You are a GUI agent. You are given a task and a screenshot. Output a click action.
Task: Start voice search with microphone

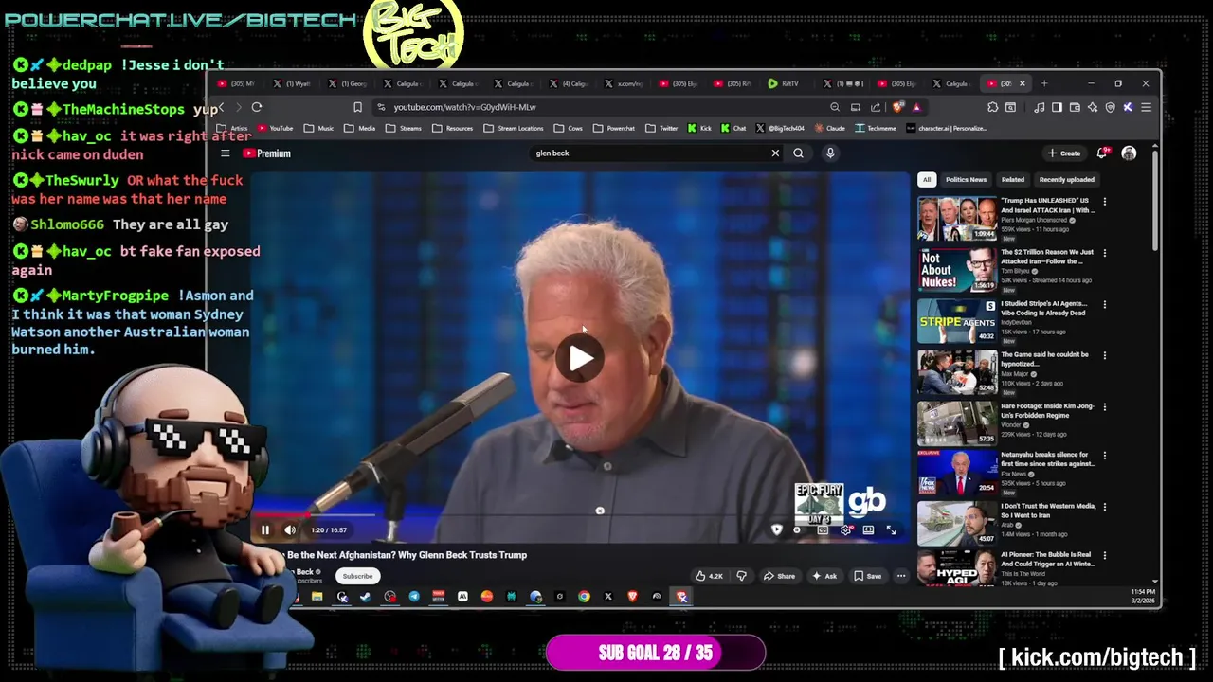[830, 153]
